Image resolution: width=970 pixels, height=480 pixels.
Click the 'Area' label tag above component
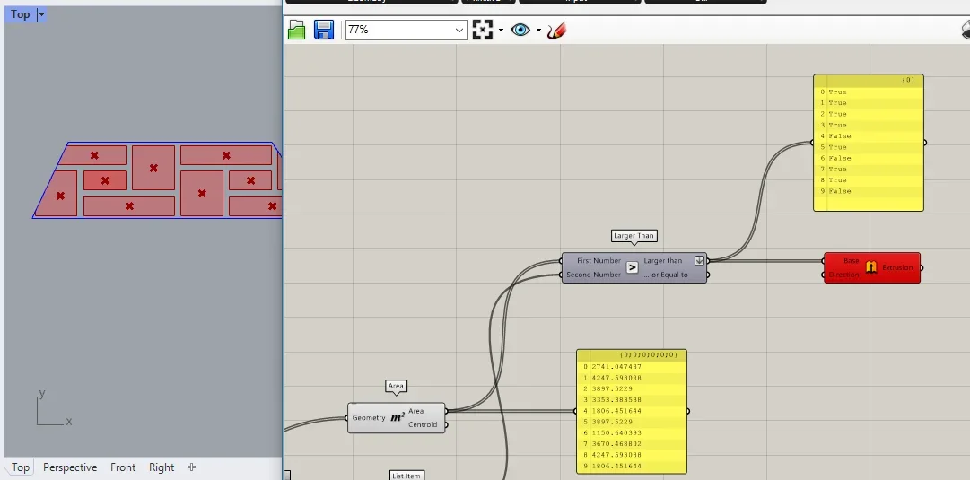pos(396,386)
